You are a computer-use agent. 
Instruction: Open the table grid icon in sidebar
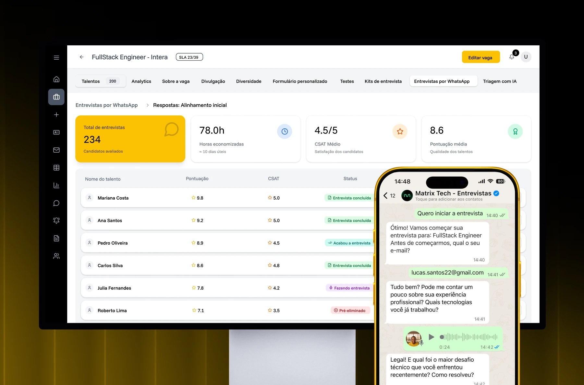point(56,168)
